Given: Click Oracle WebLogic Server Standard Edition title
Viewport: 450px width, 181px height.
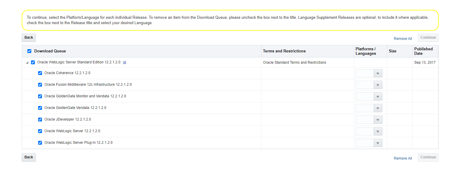Looking at the screenshot, I should pyautogui.click(x=79, y=62).
